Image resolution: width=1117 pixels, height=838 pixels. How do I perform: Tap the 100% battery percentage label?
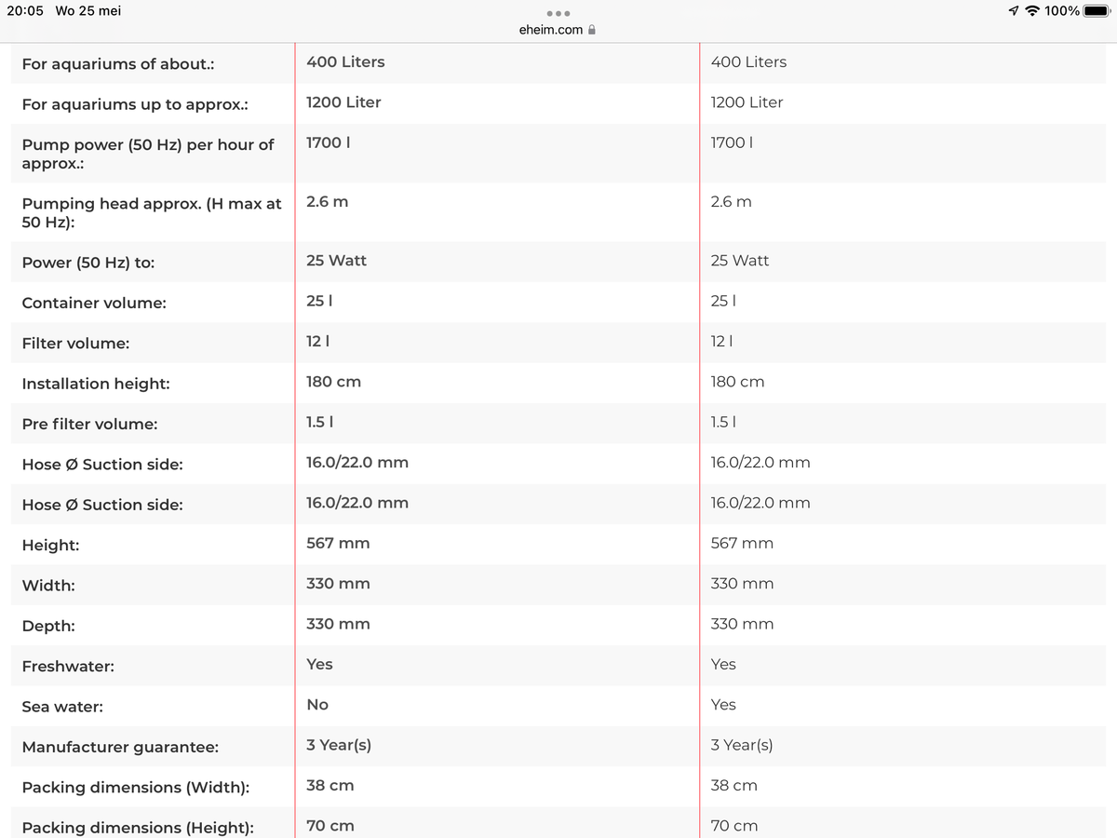point(1061,11)
